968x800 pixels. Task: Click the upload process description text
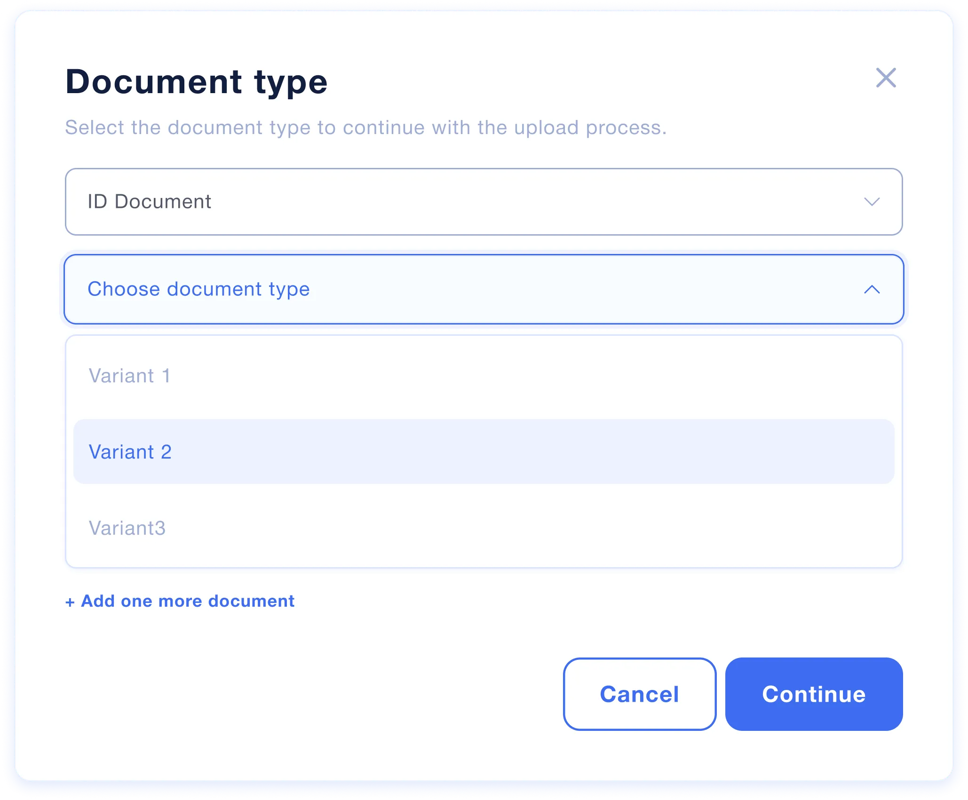[x=365, y=127]
